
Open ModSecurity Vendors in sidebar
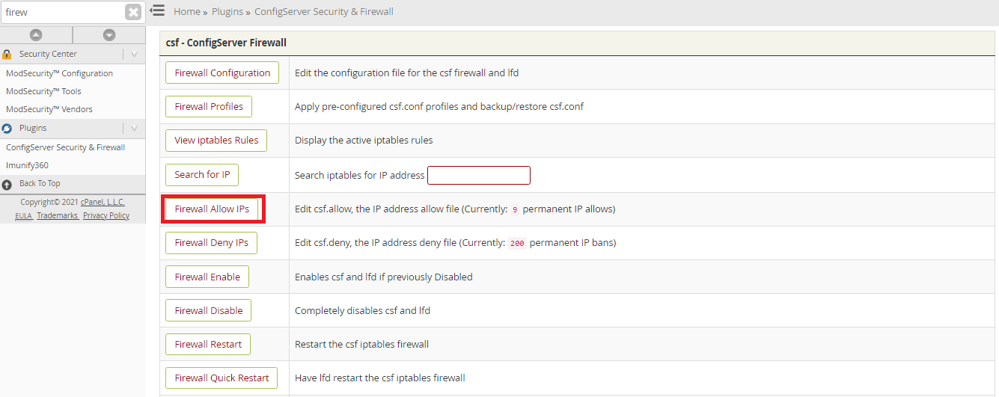[49, 109]
